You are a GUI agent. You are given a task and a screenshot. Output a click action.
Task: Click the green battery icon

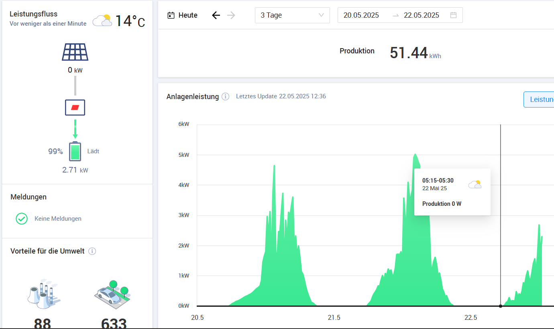pos(75,152)
